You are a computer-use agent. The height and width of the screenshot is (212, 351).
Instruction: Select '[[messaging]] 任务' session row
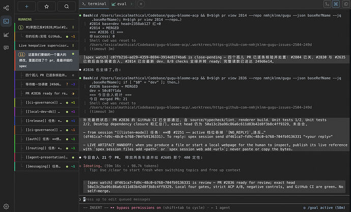tap(47, 166)
